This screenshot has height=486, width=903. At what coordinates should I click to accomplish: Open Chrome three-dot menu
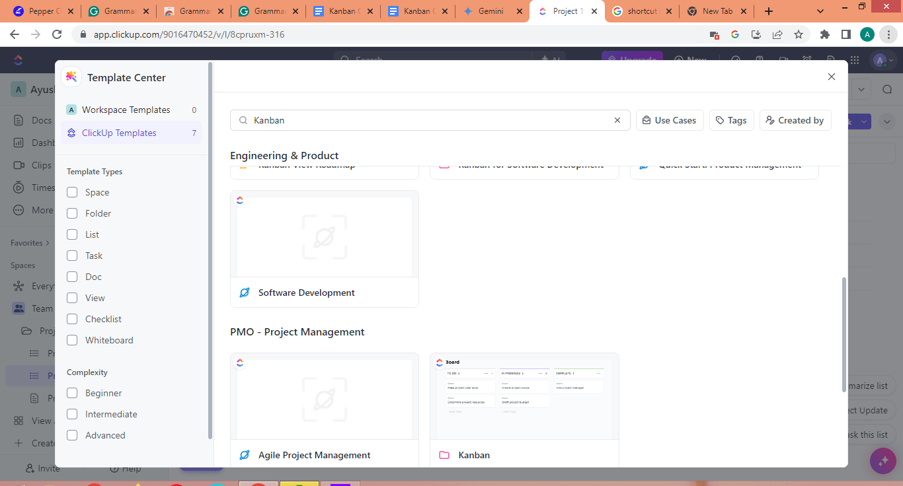point(889,34)
